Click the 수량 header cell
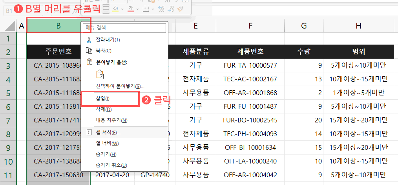This screenshot has width=398, height=185. pos(304,52)
